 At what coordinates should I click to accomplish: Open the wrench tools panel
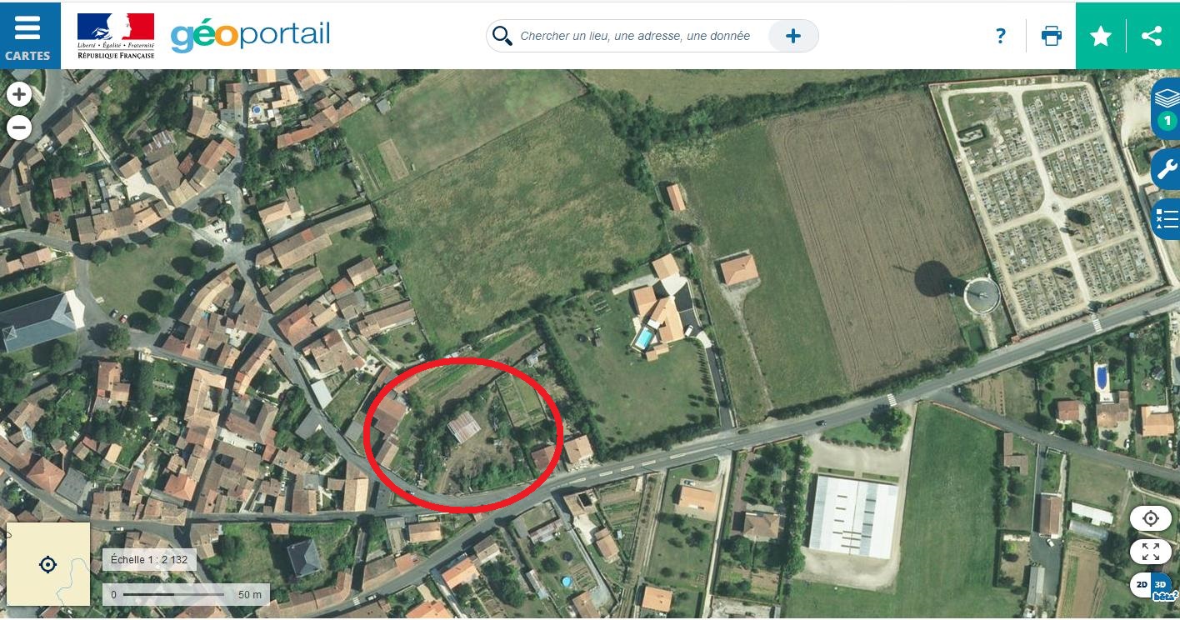(1167, 170)
